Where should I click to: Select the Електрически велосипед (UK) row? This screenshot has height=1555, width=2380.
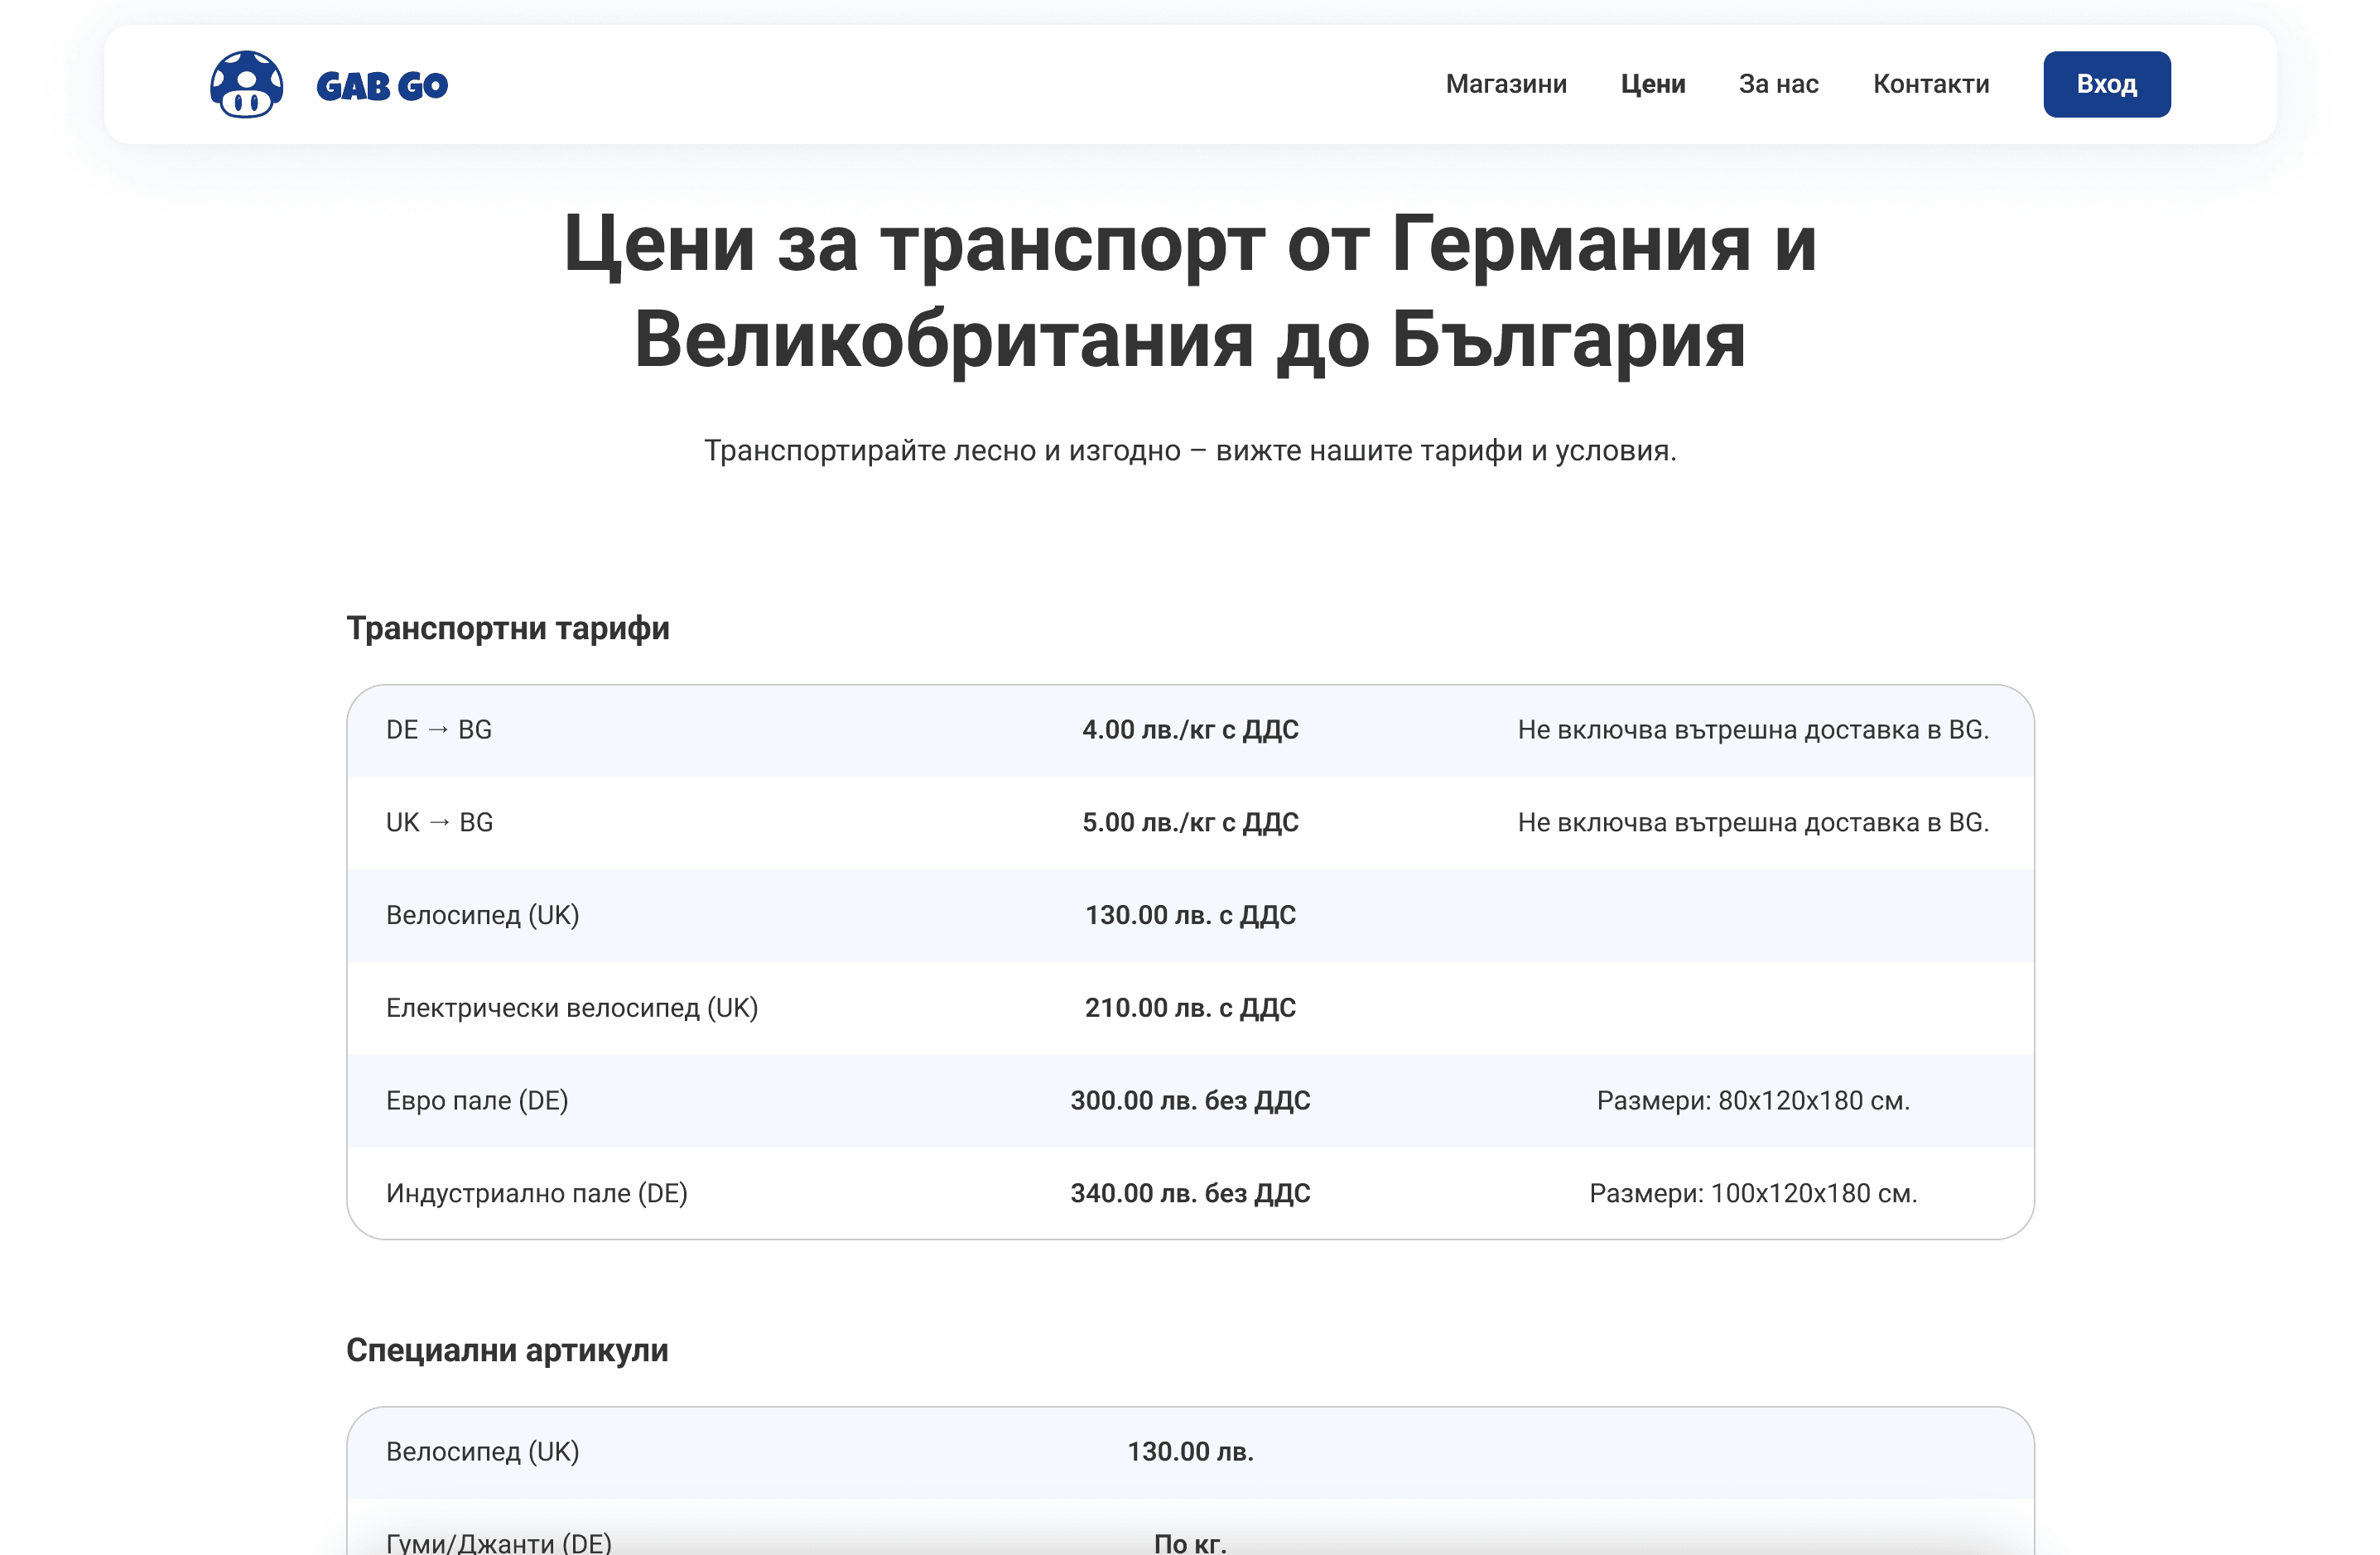[571, 1008]
